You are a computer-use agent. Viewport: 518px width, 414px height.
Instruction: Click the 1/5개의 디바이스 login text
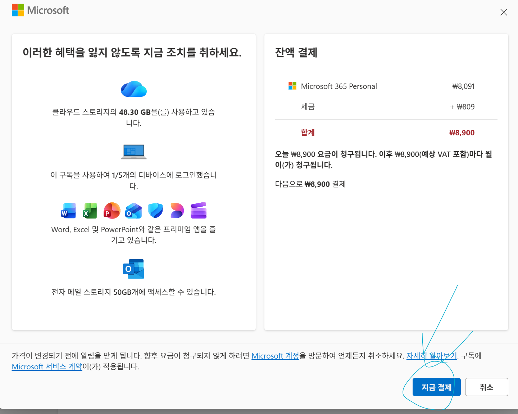tap(134, 180)
